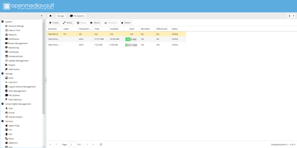Screen dimensions: 297x148
Task: Open the General Settings icon in sidebar
Action: pyautogui.click(x=6, y=26)
